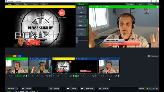
Task: Toggle Audio on input 1 Logitech
Action: click(19, 76)
